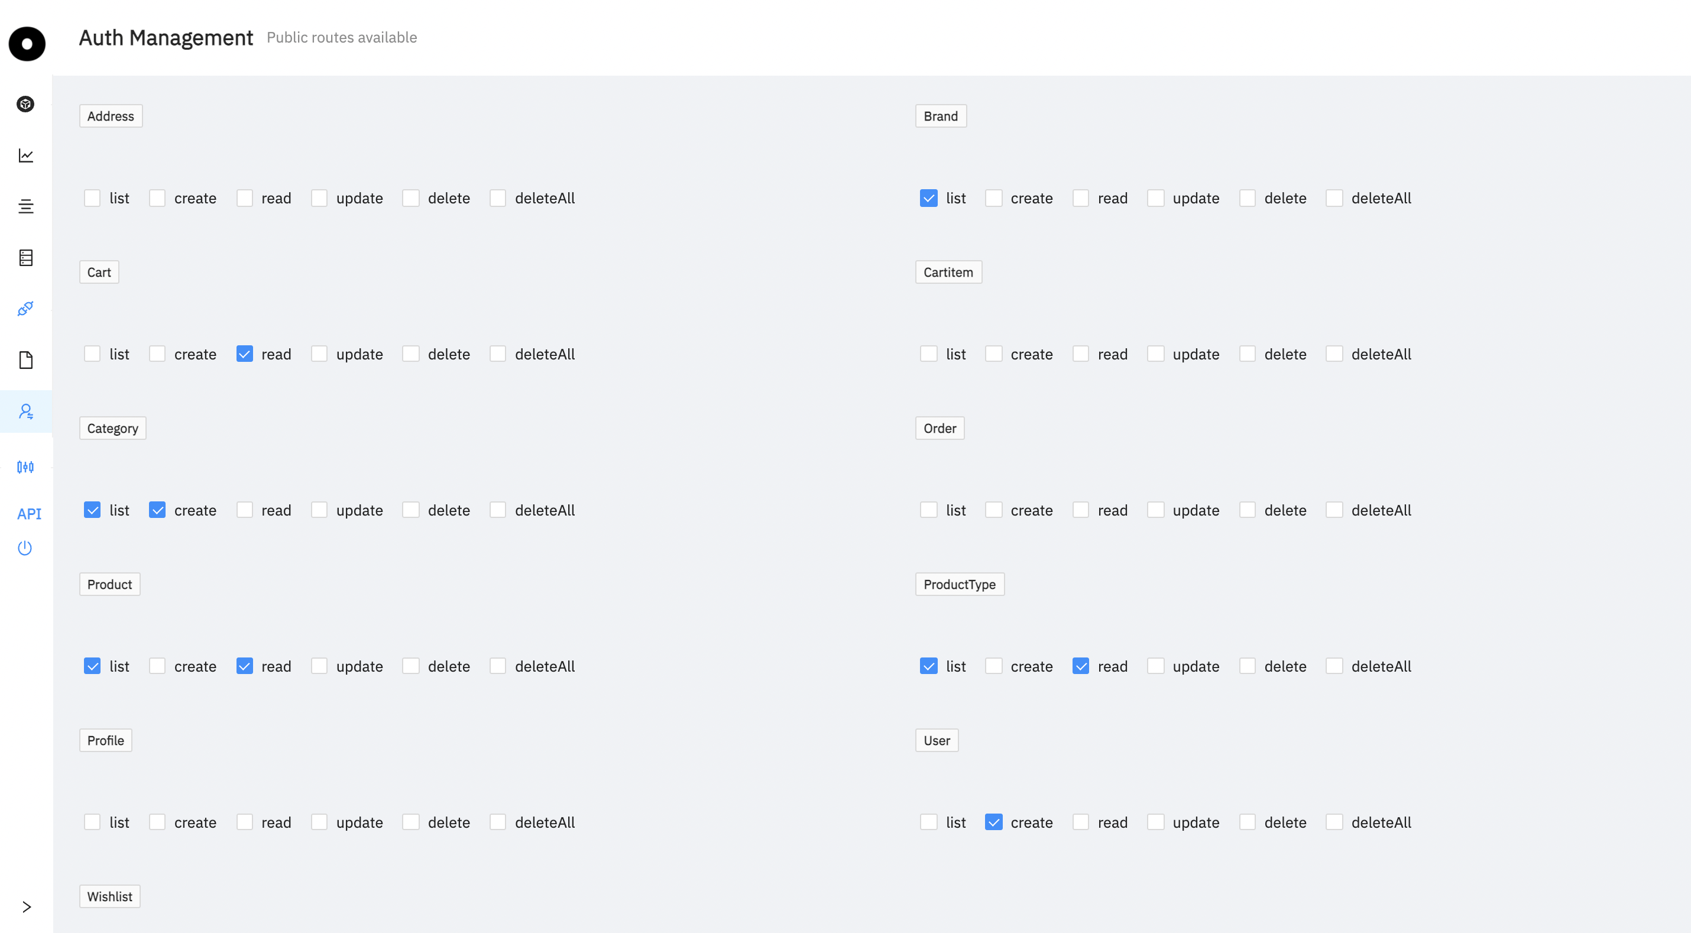This screenshot has height=933, width=1691.
Task: Uncheck User create checkbox
Action: click(994, 822)
